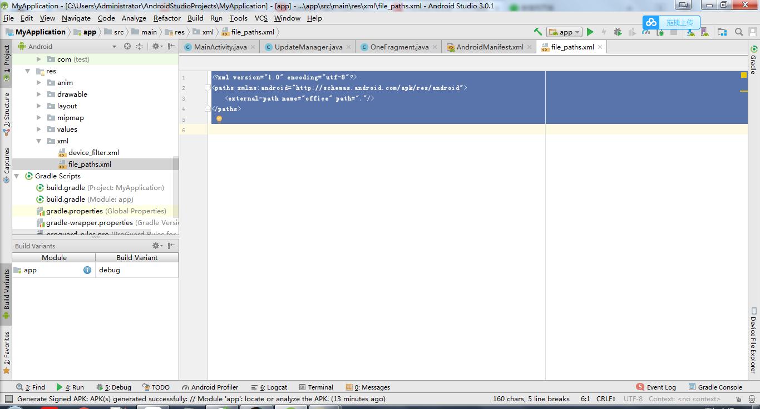This screenshot has height=409, width=760.
Task: Open the Build Variants gear settings dropdown
Action: (x=157, y=246)
